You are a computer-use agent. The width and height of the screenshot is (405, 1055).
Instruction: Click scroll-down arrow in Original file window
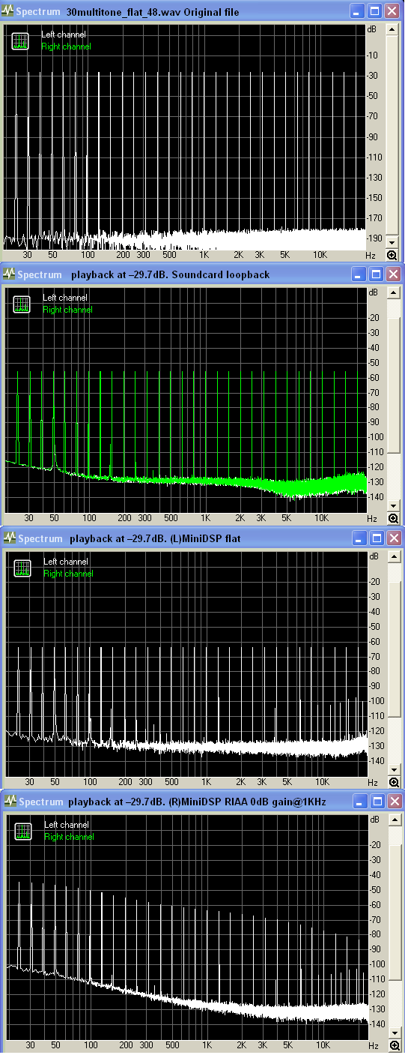392,243
